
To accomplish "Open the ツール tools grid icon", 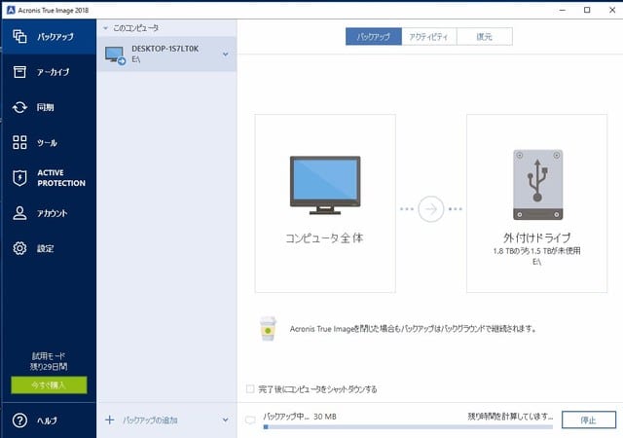I will coord(19,142).
